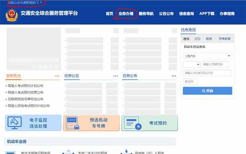Open the 办事指南 menu item
This screenshot has height=154, width=246.
227,13
